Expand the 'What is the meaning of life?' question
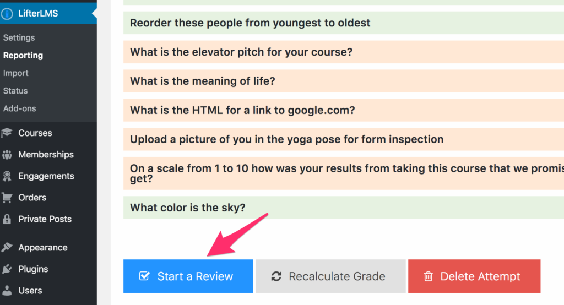The width and height of the screenshot is (564, 305). [344, 81]
